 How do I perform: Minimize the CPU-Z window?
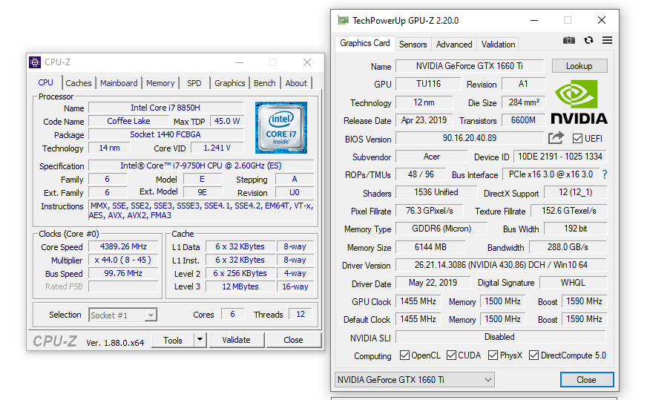(x=240, y=62)
